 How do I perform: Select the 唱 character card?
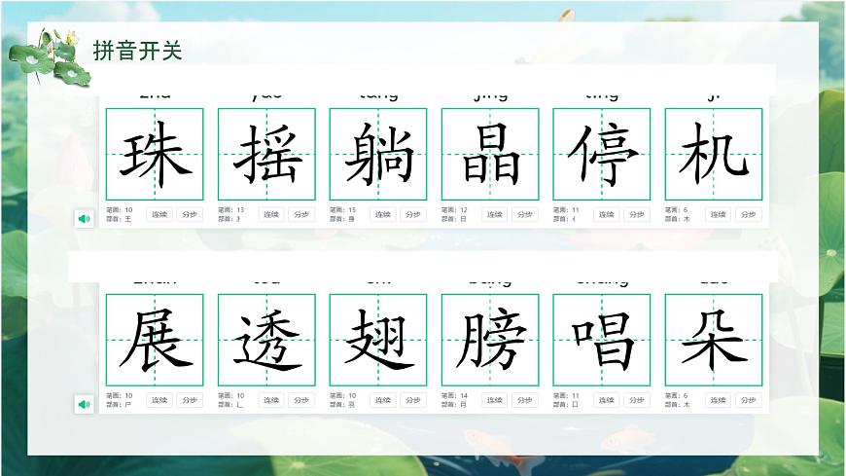[602, 340]
